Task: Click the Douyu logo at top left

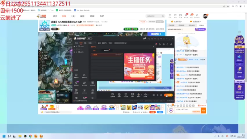Action: point(41,16)
